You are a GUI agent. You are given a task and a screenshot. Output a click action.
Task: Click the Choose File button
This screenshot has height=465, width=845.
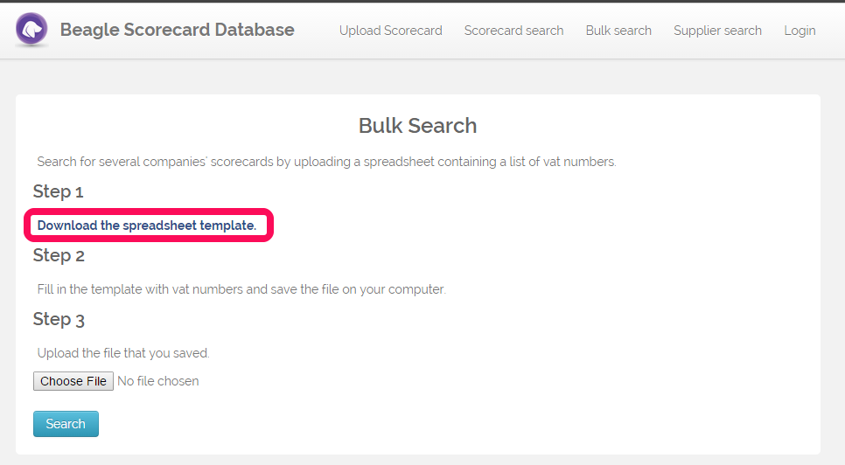(x=73, y=381)
